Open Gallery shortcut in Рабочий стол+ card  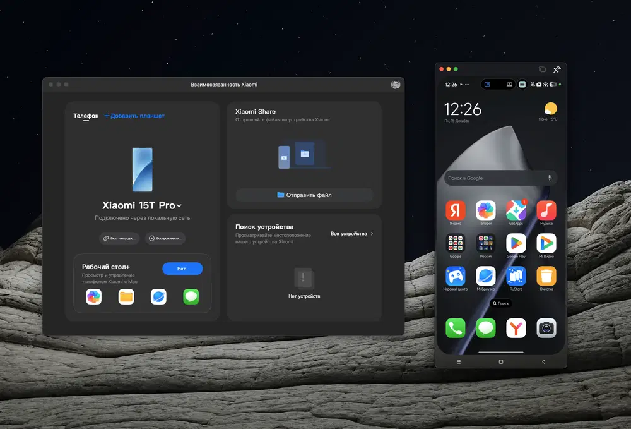pyautogui.click(x=94, y=297)
